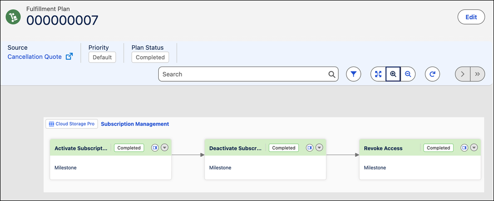The image size is (494, 201).
Task: Open details panel icon on Deactivate Subscription step
Action: (310, 147)
